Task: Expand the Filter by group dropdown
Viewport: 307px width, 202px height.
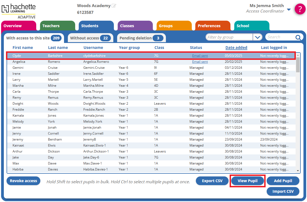Action: 257,37
